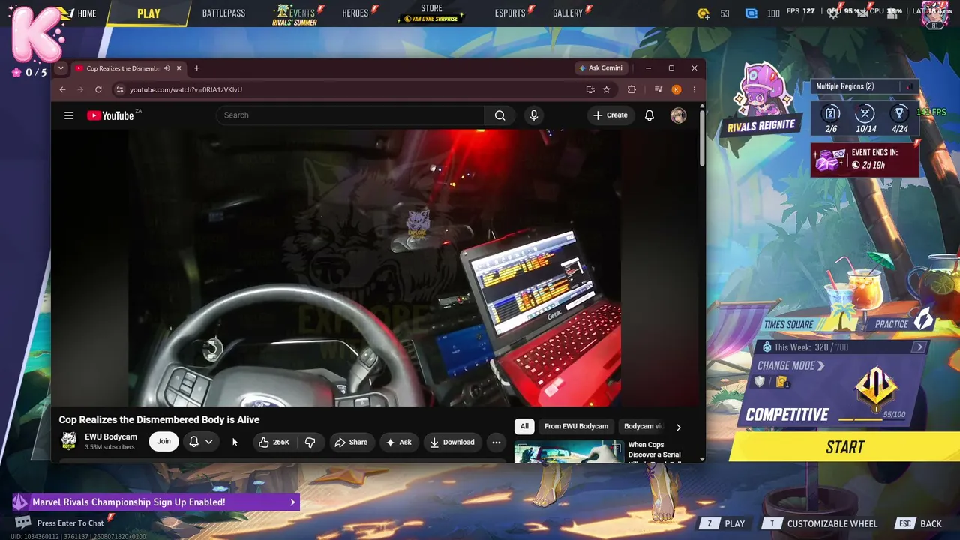Screen dimensions: 960x540
Task: Click the Create button on YouTube
Action: [x=610, y=115]
